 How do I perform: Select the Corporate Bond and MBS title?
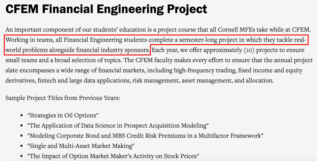[x=145, y=136]
